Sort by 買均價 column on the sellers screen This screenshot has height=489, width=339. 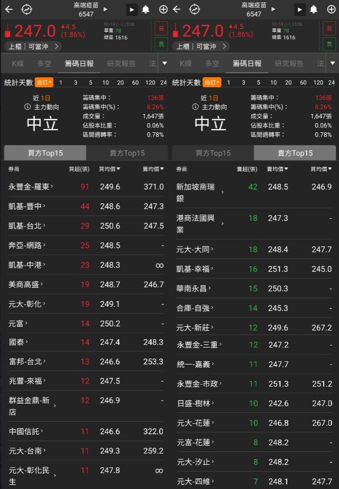[321, 169]
